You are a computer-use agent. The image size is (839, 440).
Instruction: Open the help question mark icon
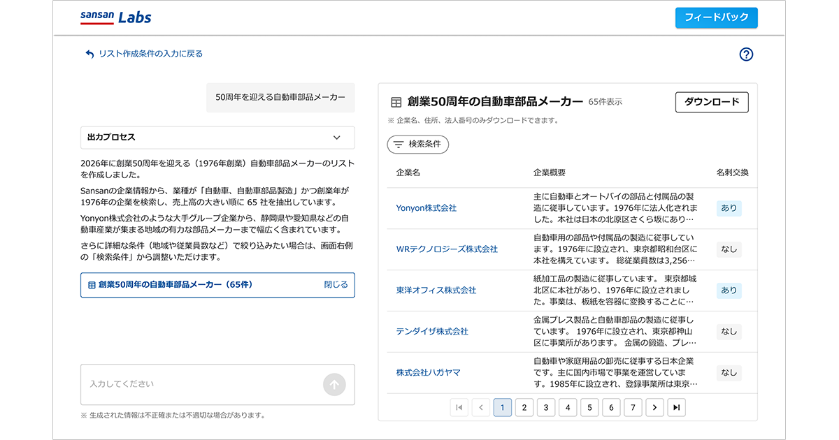(746, 54)
